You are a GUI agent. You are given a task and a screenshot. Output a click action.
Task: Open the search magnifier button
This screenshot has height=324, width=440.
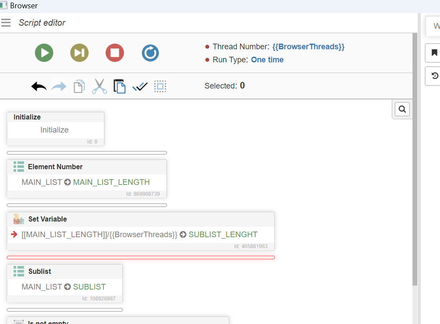[x=402, y=109]
